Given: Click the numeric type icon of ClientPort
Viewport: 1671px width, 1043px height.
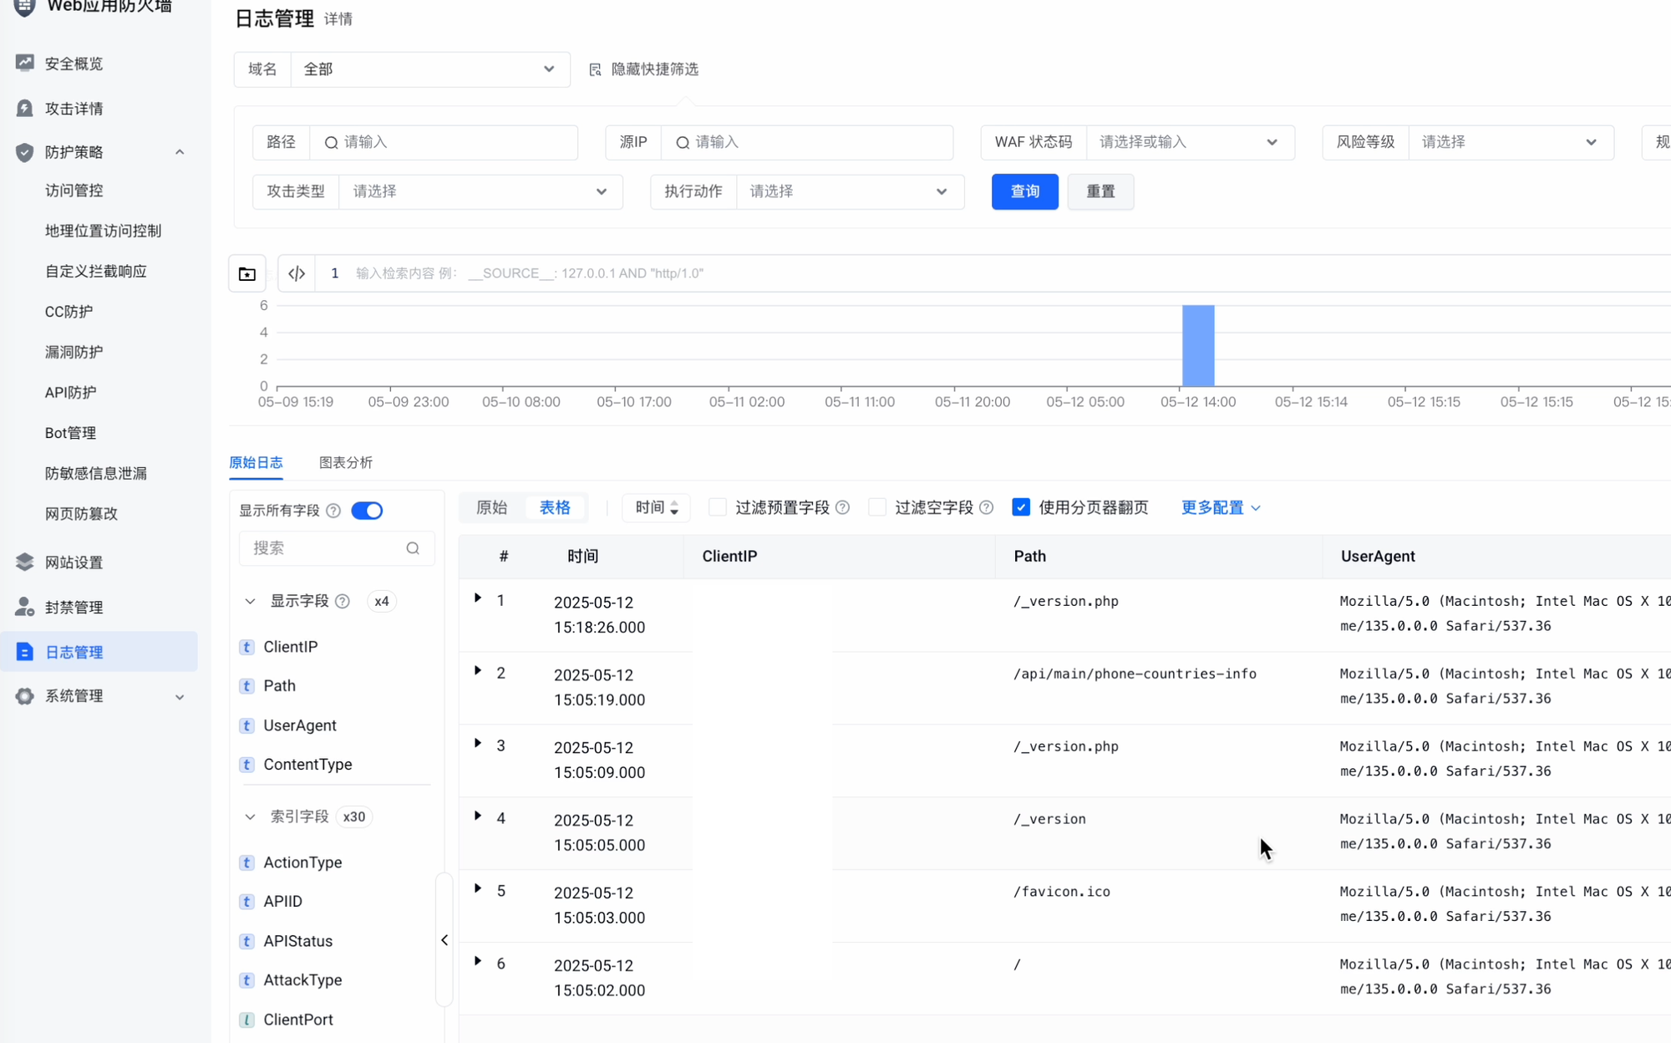Looking at the screenshot, I should (x=246, y=1020).
